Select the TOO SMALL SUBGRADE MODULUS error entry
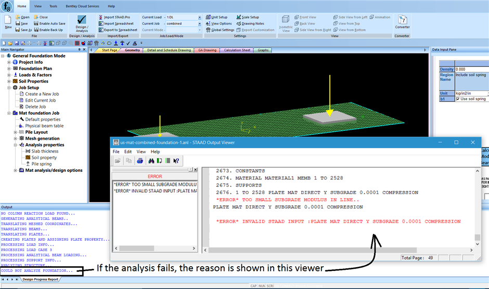 [x=155, y=185]
